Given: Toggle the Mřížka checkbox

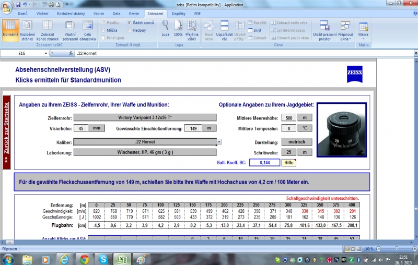Looking at the screenshot, I should point(103,30).
